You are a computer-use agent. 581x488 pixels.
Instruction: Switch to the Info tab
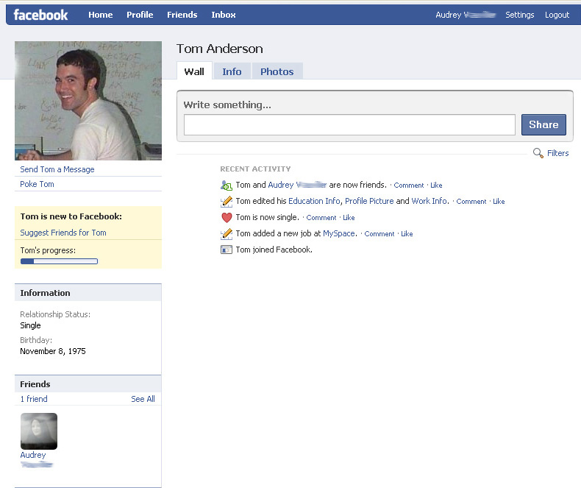(x=232, y=71)
